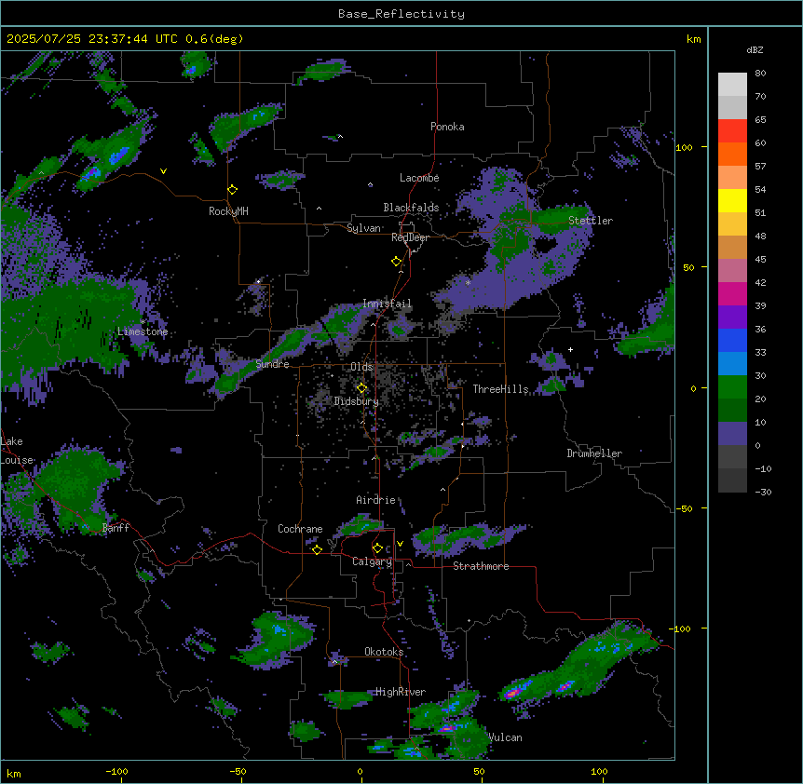Click the 80 value on the dBZ legend
Viewport: 803px width, 784px height.
point(760,74)
